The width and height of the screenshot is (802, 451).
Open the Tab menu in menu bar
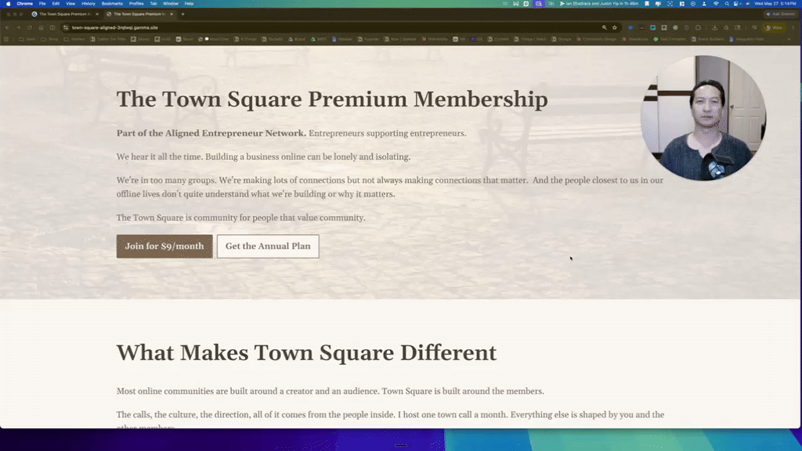coord(154,4)
